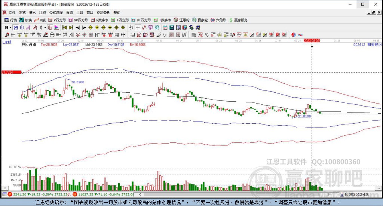The image size is (383, 206).
Task: Click the Md=23.3463 indicator value
Action: click(x=94, y=44)
